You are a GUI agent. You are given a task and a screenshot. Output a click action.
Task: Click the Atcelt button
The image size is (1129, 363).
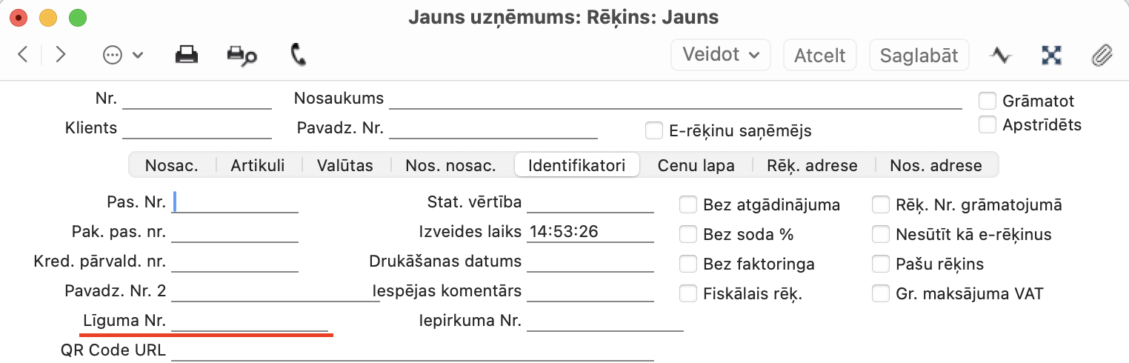820,55
